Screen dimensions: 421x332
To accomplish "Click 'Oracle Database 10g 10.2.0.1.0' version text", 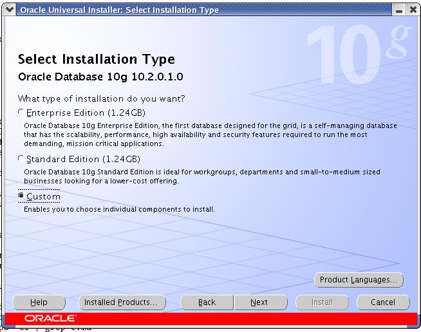I will 100,77.
